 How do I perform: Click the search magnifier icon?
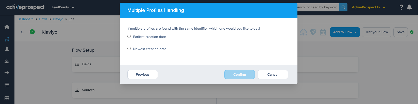[x=343, y=7]
